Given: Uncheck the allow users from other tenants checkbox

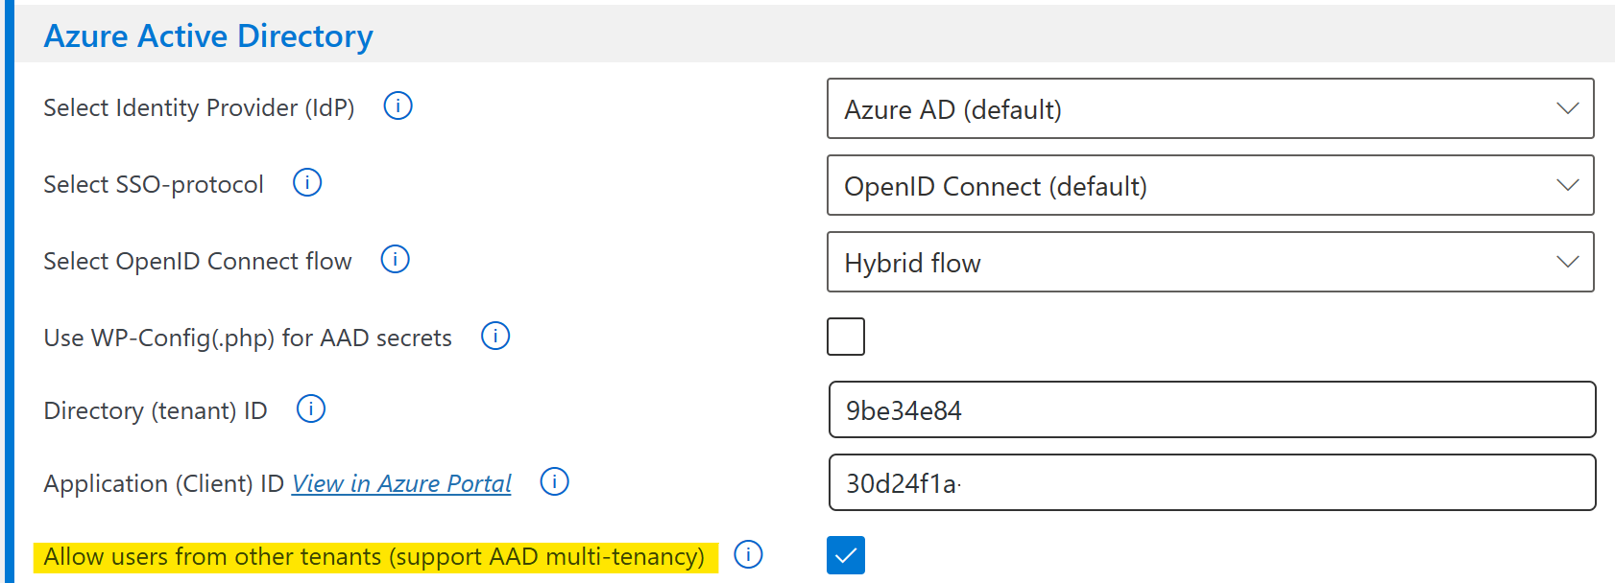Looking at the screenshot, I should [x=846, y=555].
